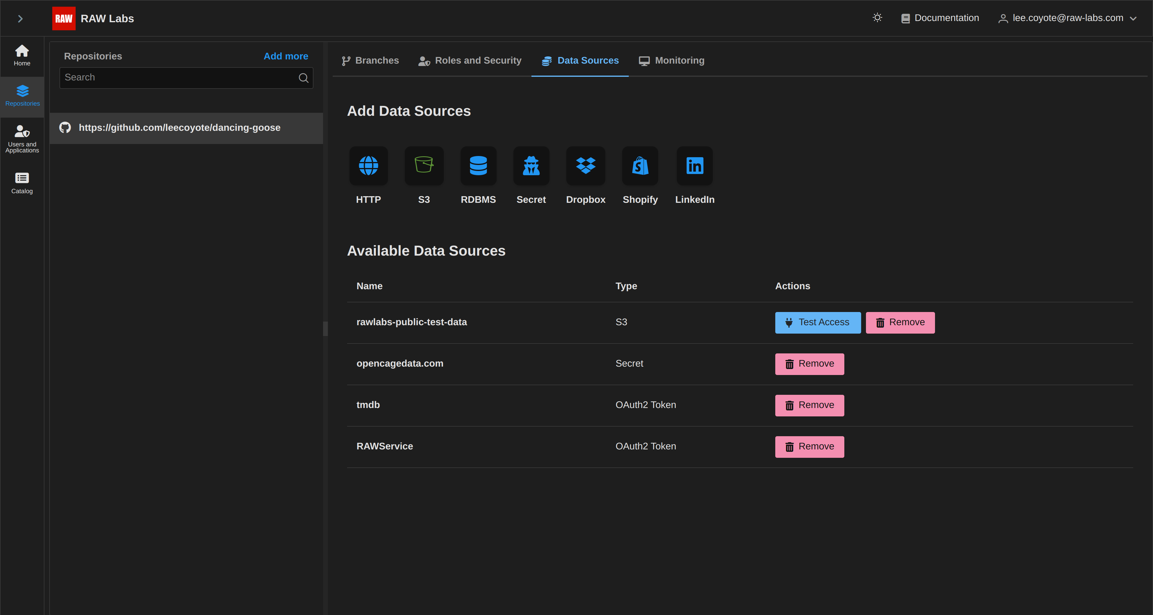
Task: Click the Secret type cell of opencagedata.com
Action: point(629,364)
